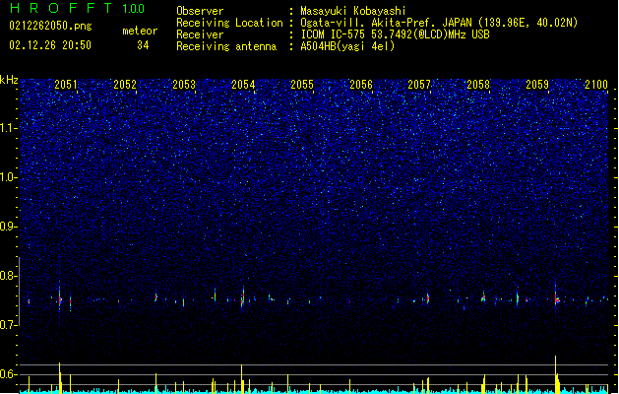Click the 2055 time marker
The height and width of the screenshot is (394, 619).
tap(302, 85)
